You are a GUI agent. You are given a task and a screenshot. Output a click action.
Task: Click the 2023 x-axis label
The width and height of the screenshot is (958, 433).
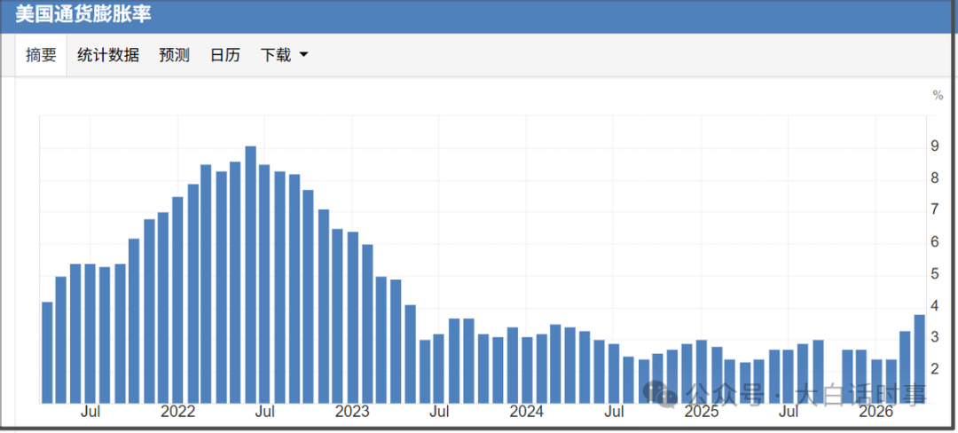click(352, 412)
